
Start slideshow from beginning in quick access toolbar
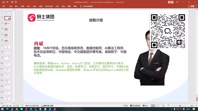pyautogui.click(x=16, y=2)
